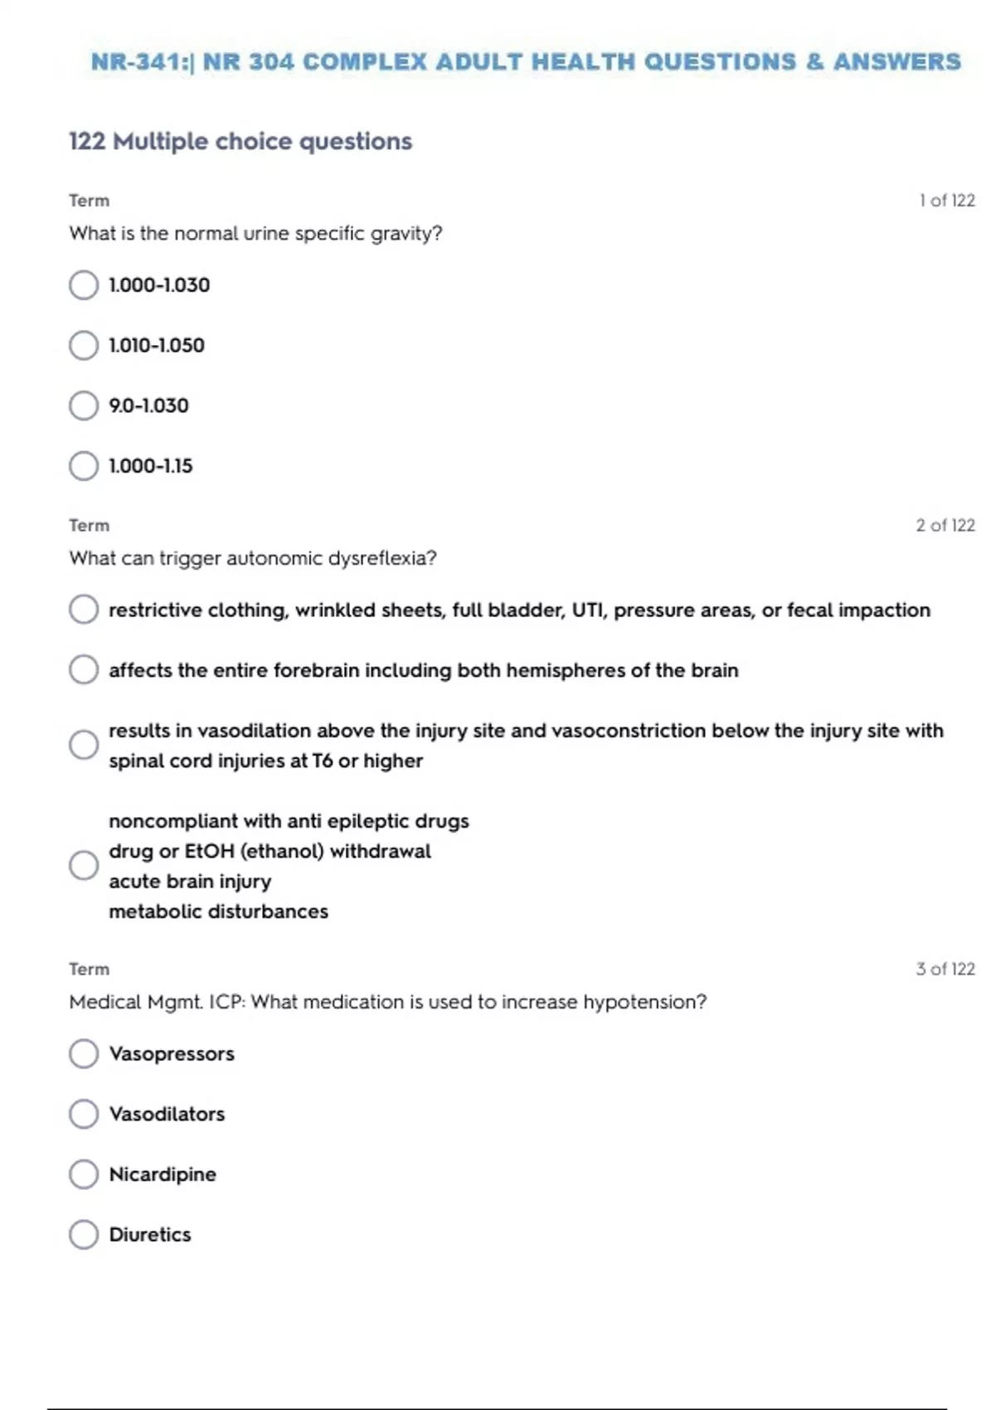Choose the 1.010-1.050 radio button

tap(84, 346)
